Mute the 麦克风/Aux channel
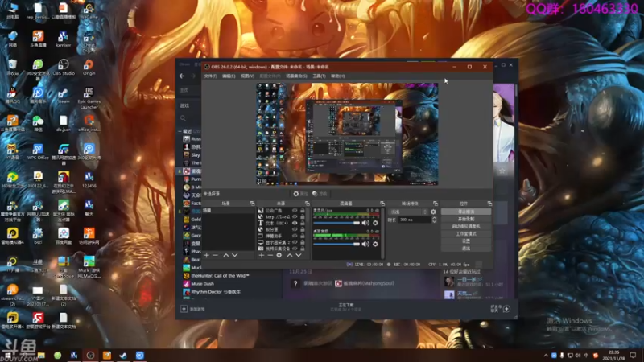The width and height of the screenshot is (644, 362). [x=365, y=223]
